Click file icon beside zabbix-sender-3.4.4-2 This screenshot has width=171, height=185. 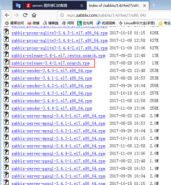click(x=6, y=107)
